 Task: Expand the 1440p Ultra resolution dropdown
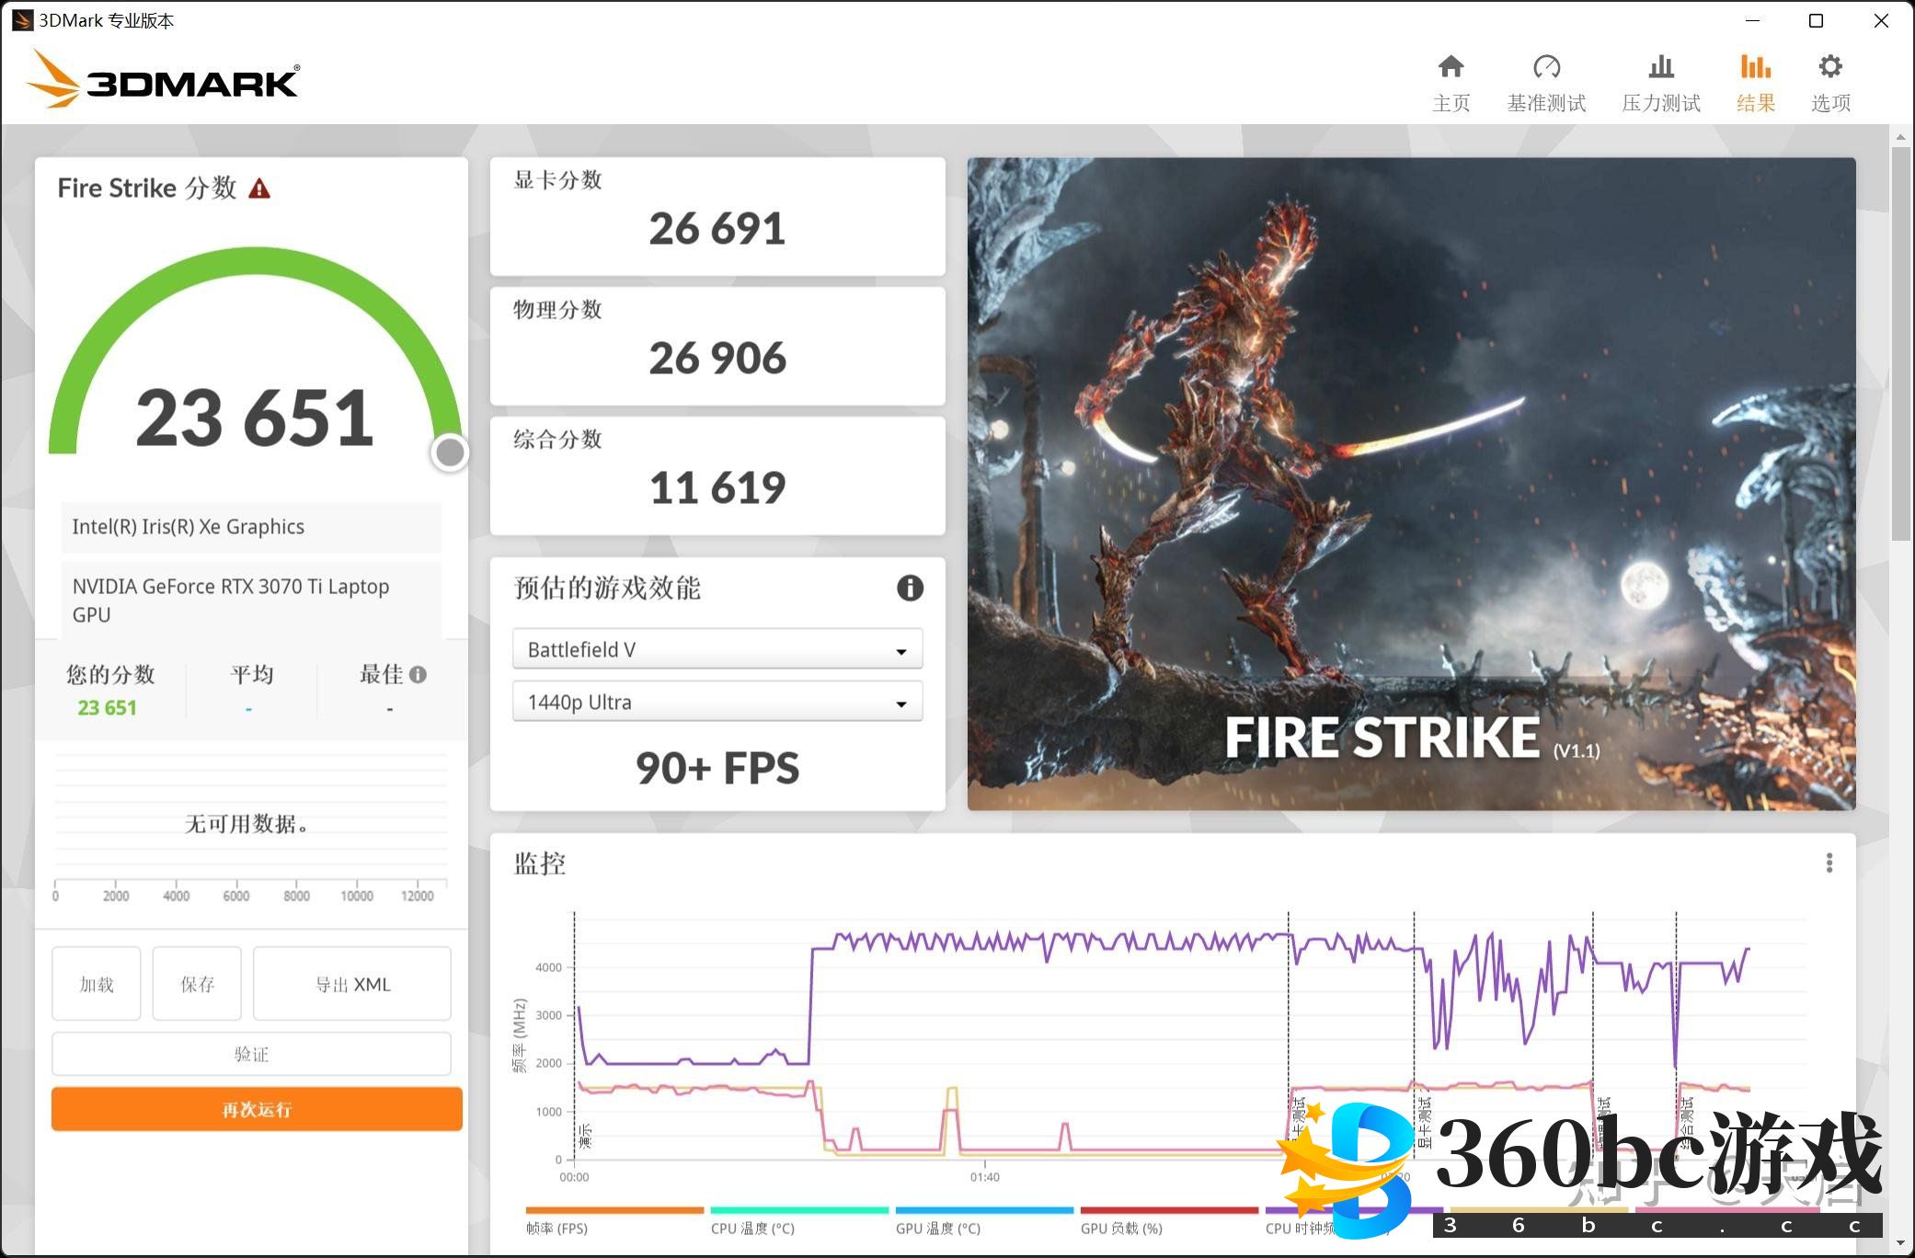[x=717, y=703]
